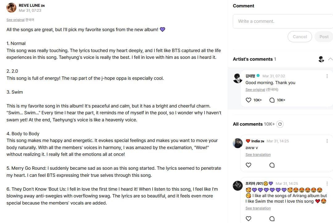This screenshot has width=333, height=223.
Task: Reply to the 'aww v' comment
Action: [272, 165]
